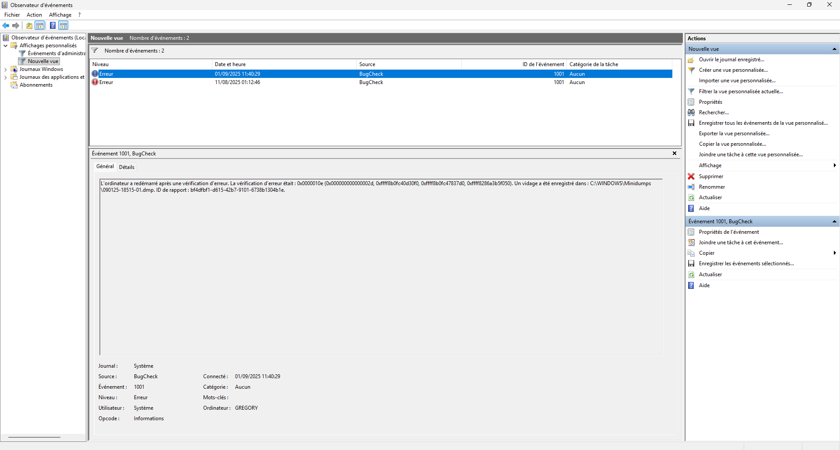840x450 pixels.
Task: Switch to the Détails tab
Action: point(127,167)
